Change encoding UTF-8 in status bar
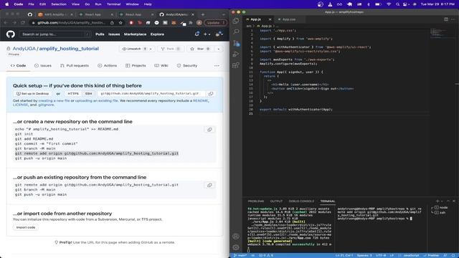This screenshot has width=459, height=258. [x=381, y=255]
